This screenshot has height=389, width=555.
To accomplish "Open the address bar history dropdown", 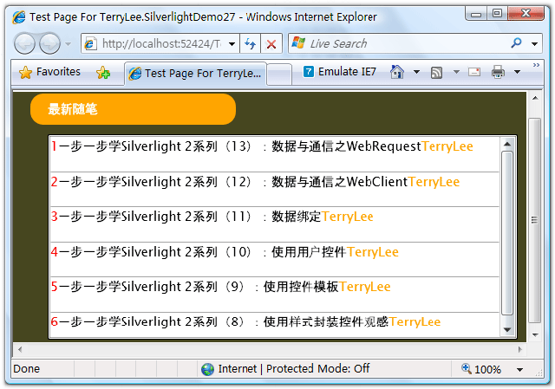I will 232,43.
